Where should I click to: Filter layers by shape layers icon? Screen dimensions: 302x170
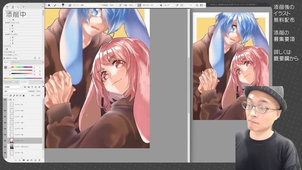(36, 87)
